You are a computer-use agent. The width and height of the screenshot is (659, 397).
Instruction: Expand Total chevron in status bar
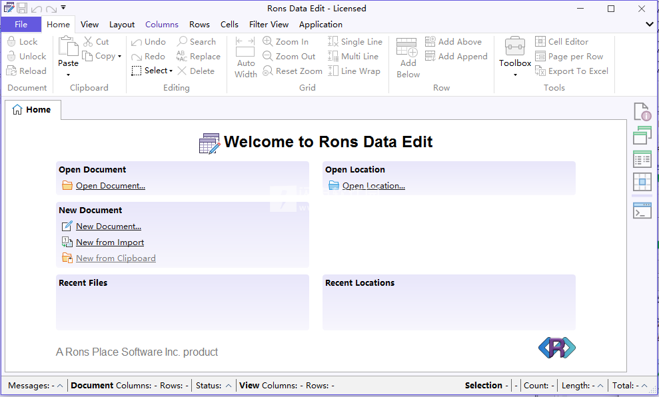coord(644,386)
